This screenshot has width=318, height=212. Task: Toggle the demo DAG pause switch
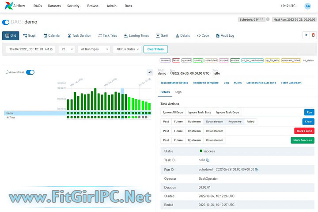point(6,22)
